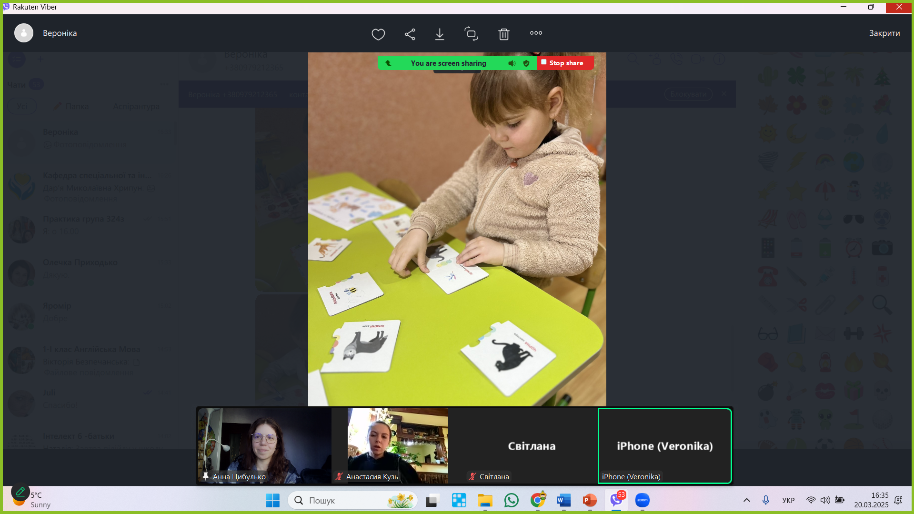Delete the photo using the trash icon
Image resolution: width=914 pixels, height=514 pixels.
504,34
